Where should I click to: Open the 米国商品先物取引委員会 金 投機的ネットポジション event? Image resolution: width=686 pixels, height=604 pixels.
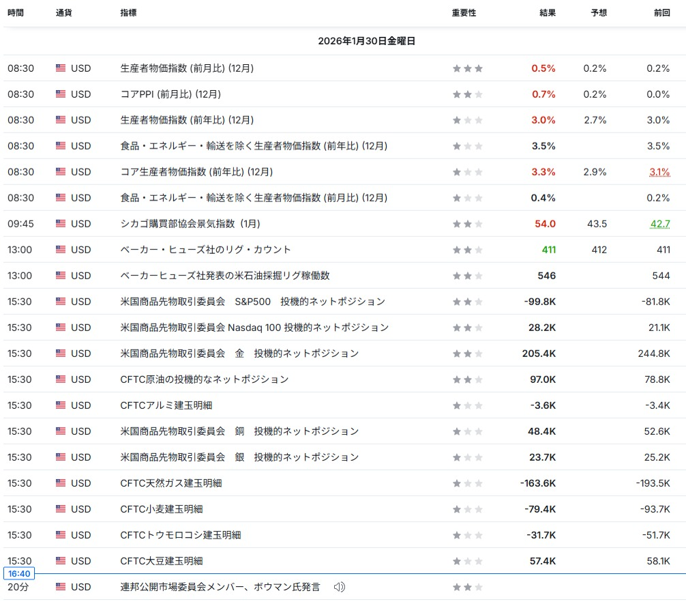pos(239,354)
